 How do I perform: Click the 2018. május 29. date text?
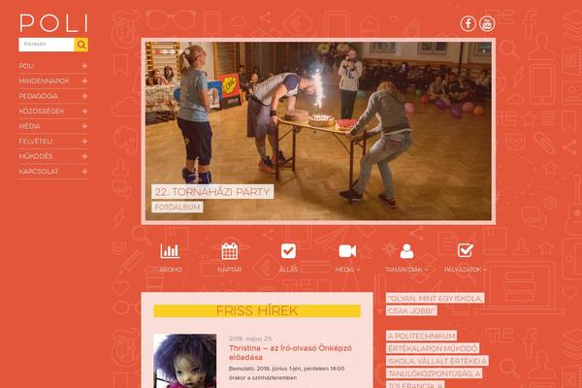[250, 339]
